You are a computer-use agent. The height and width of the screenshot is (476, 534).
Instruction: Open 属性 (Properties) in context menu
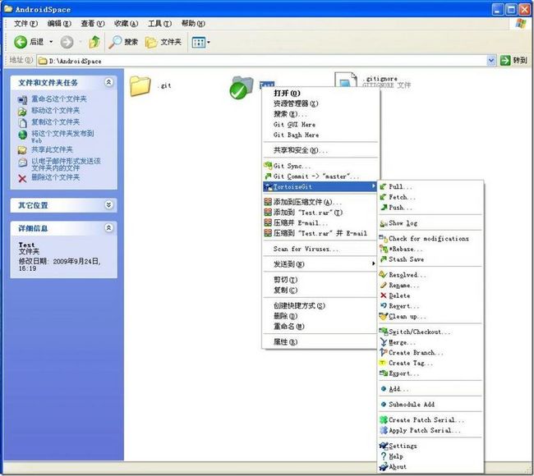pos(320,342)
